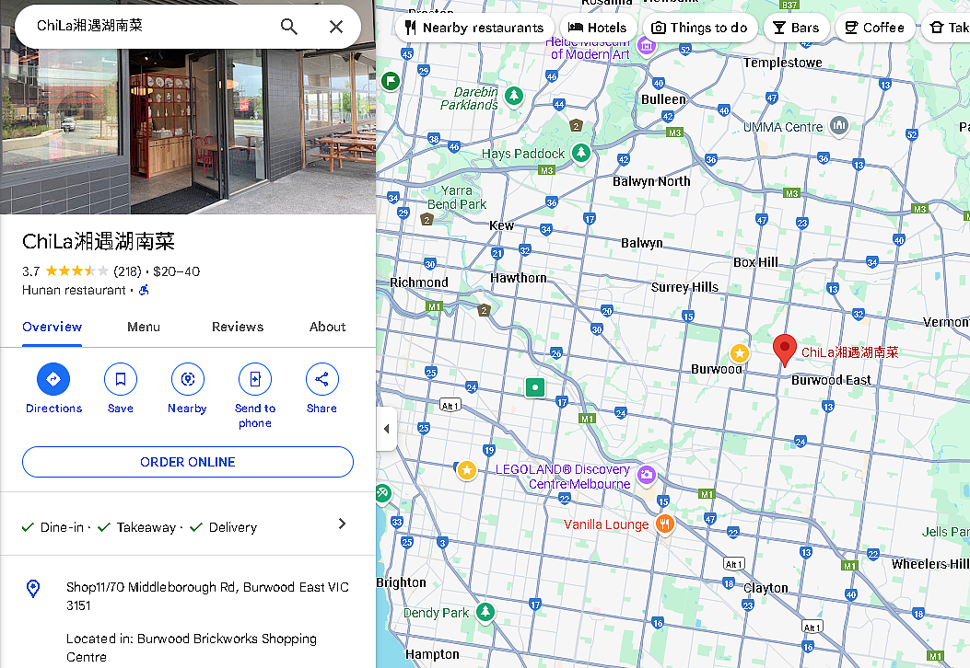Open the (218) reviews count link

point(127,271)
